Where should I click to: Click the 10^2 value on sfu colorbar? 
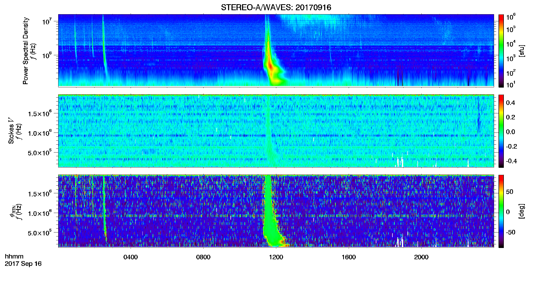(511, 73)
